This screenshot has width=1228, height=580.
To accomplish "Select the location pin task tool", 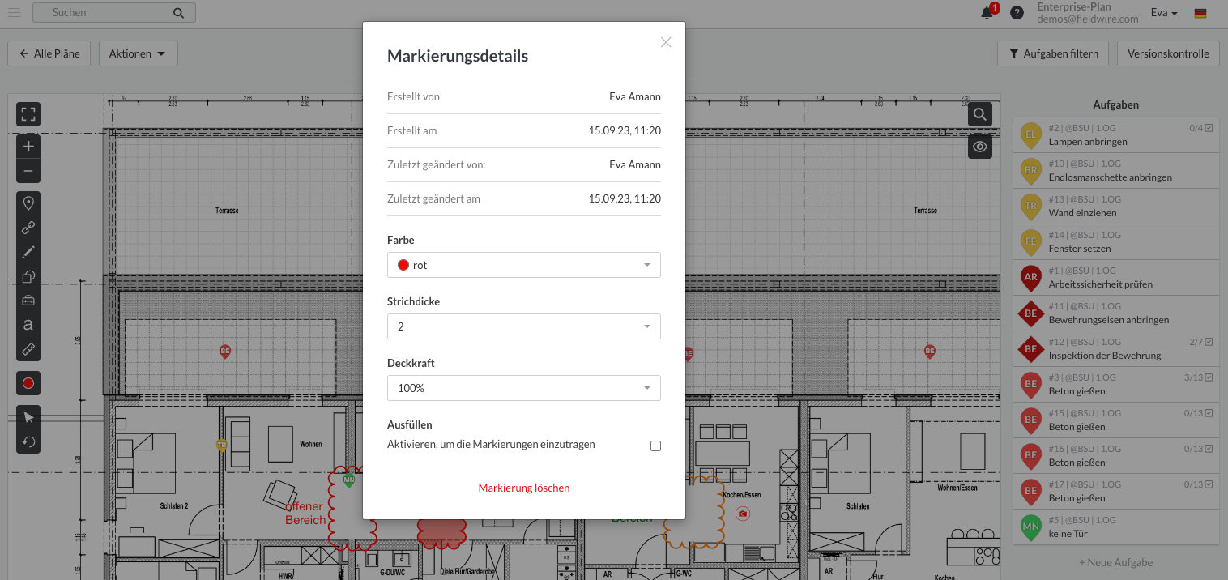I will pos(28,203).
